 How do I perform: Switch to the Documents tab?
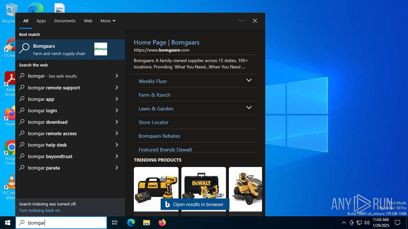[65, 21]
